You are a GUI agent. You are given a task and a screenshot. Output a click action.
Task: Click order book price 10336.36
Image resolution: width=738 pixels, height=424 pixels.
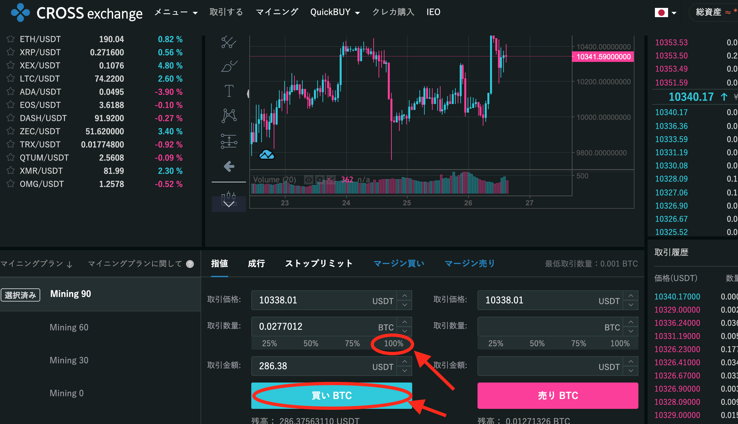[671, 126]
